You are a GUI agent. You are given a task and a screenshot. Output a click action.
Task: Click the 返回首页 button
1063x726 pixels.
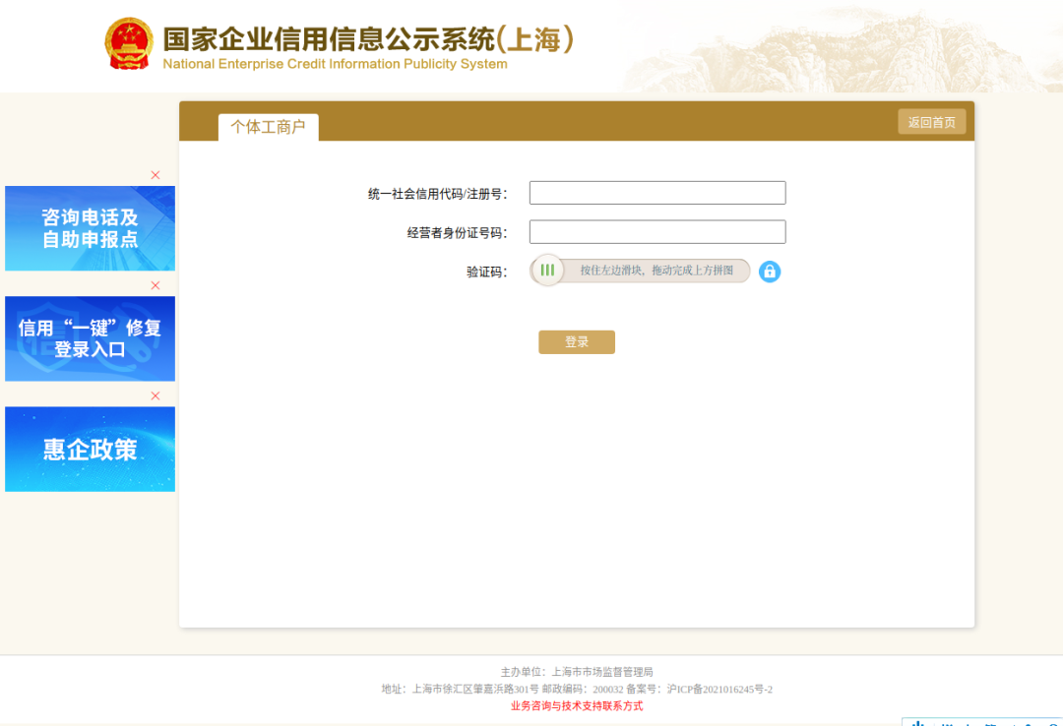coord(931,121)
